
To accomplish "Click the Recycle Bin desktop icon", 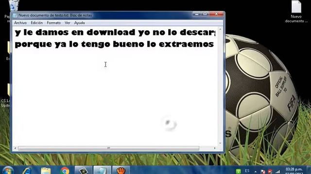I will coord(14,5).
